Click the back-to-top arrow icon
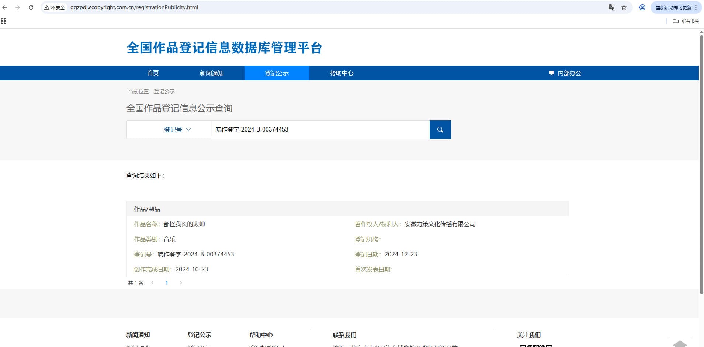 (x=680, y=343)
